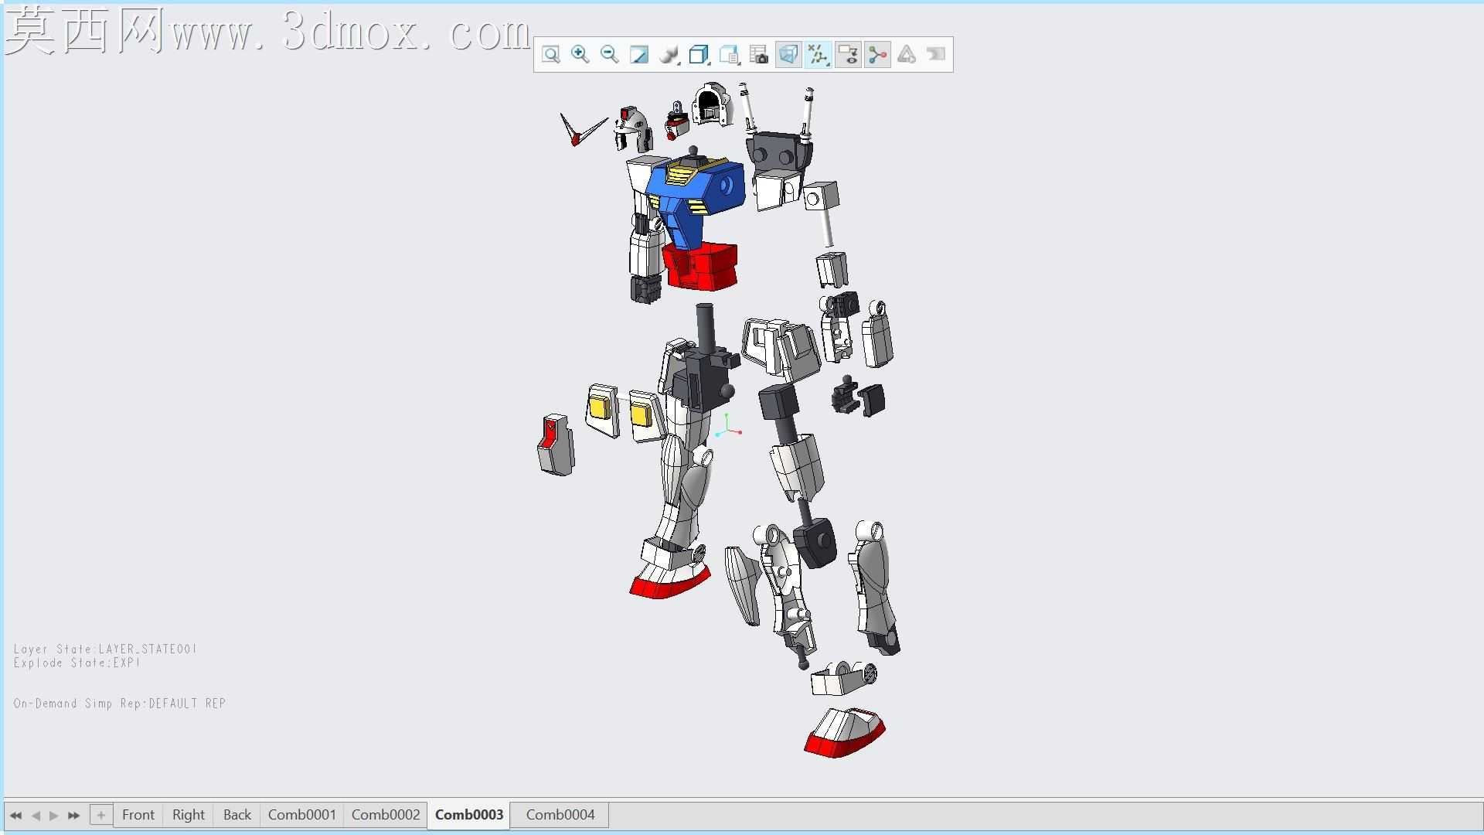
Task: Click the Layer State:LAYER_STATE001 text
Action: pos(105,649)
